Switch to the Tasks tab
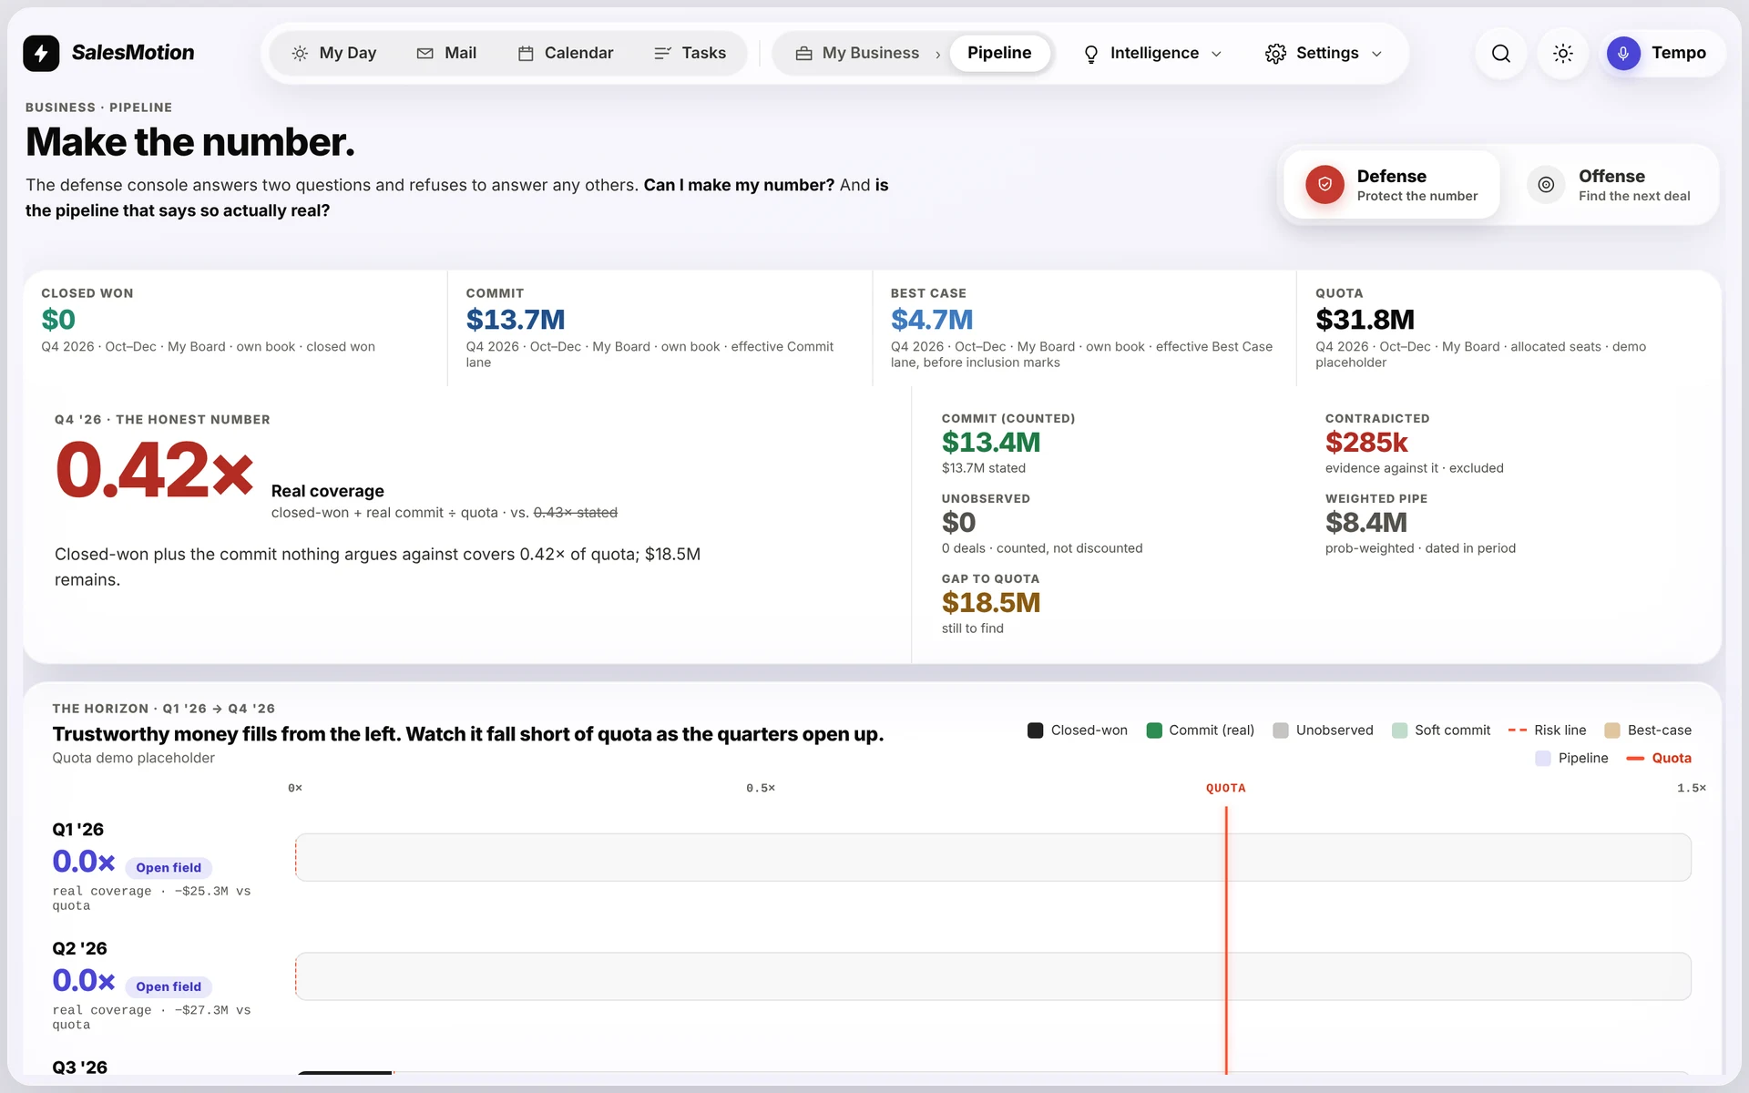This screenshot has width=1749, height=1093. tap(690, 53)
